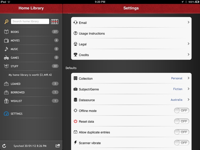The image size is (200, 150).
Task: Open the barcode scanner icon
Action: [55, 22]
